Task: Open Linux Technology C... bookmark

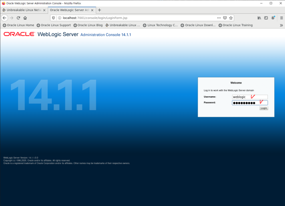Action: [160, 25]
